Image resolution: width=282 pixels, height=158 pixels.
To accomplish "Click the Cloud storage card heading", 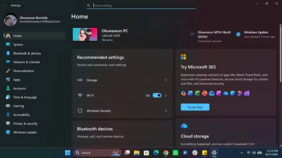I will (195, 136).
